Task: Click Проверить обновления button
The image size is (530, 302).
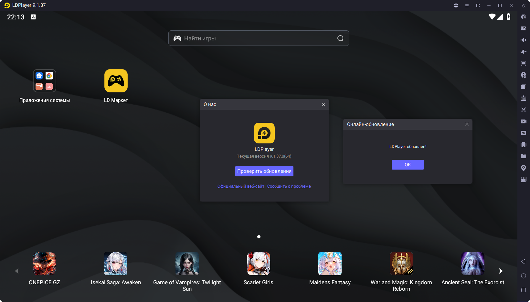Action: [x=264, y=171]
